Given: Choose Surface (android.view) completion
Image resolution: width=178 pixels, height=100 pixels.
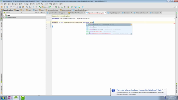Looking at the screenshot, I should coord(109,27).
